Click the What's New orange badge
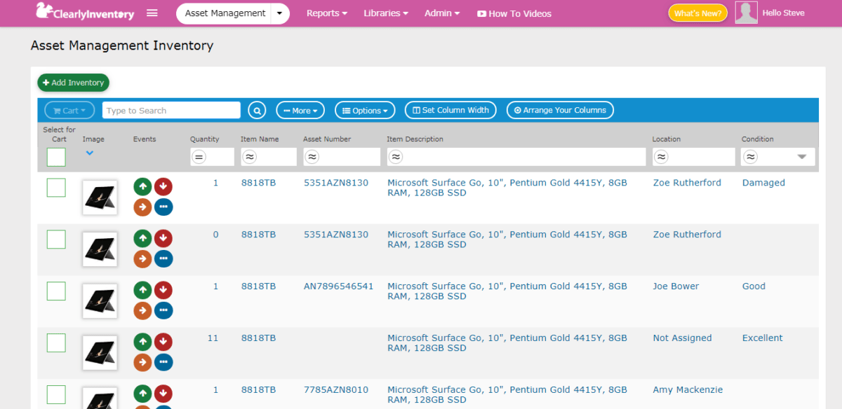This screenshot has width=842, height=409. click(697, 12)
